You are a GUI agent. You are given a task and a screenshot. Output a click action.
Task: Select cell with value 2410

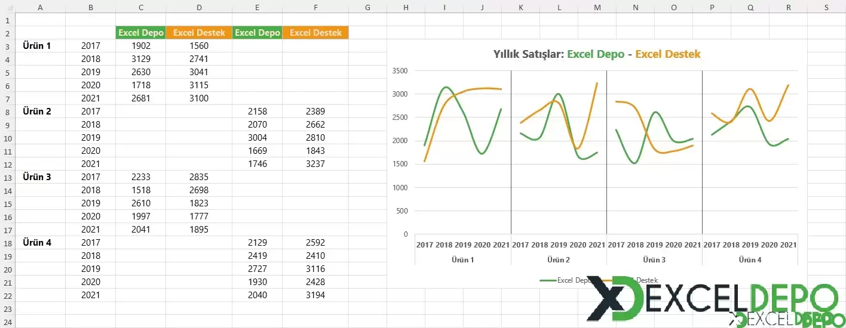(x=315, y=256)
